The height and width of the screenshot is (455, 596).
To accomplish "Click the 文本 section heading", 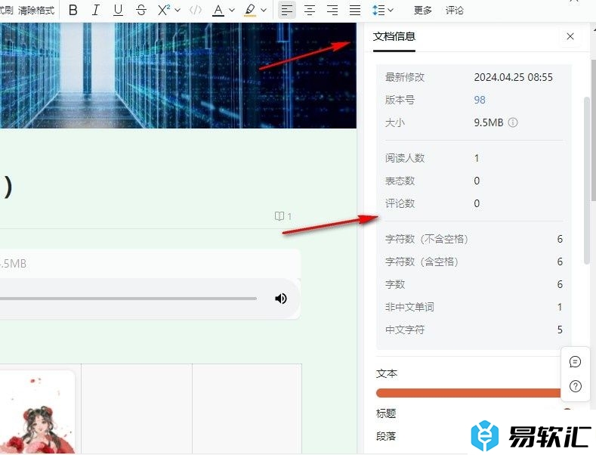I will [x=387, y=373].
